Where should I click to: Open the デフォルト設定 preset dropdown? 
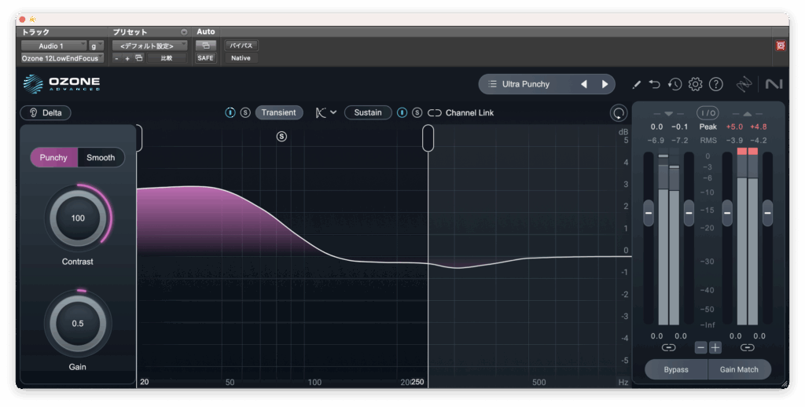click(x=149, y=46)
